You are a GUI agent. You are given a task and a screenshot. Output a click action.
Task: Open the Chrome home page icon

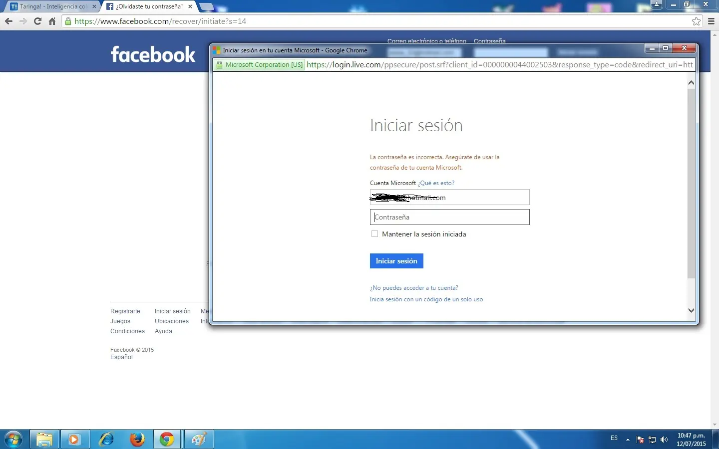click(52, 21)
